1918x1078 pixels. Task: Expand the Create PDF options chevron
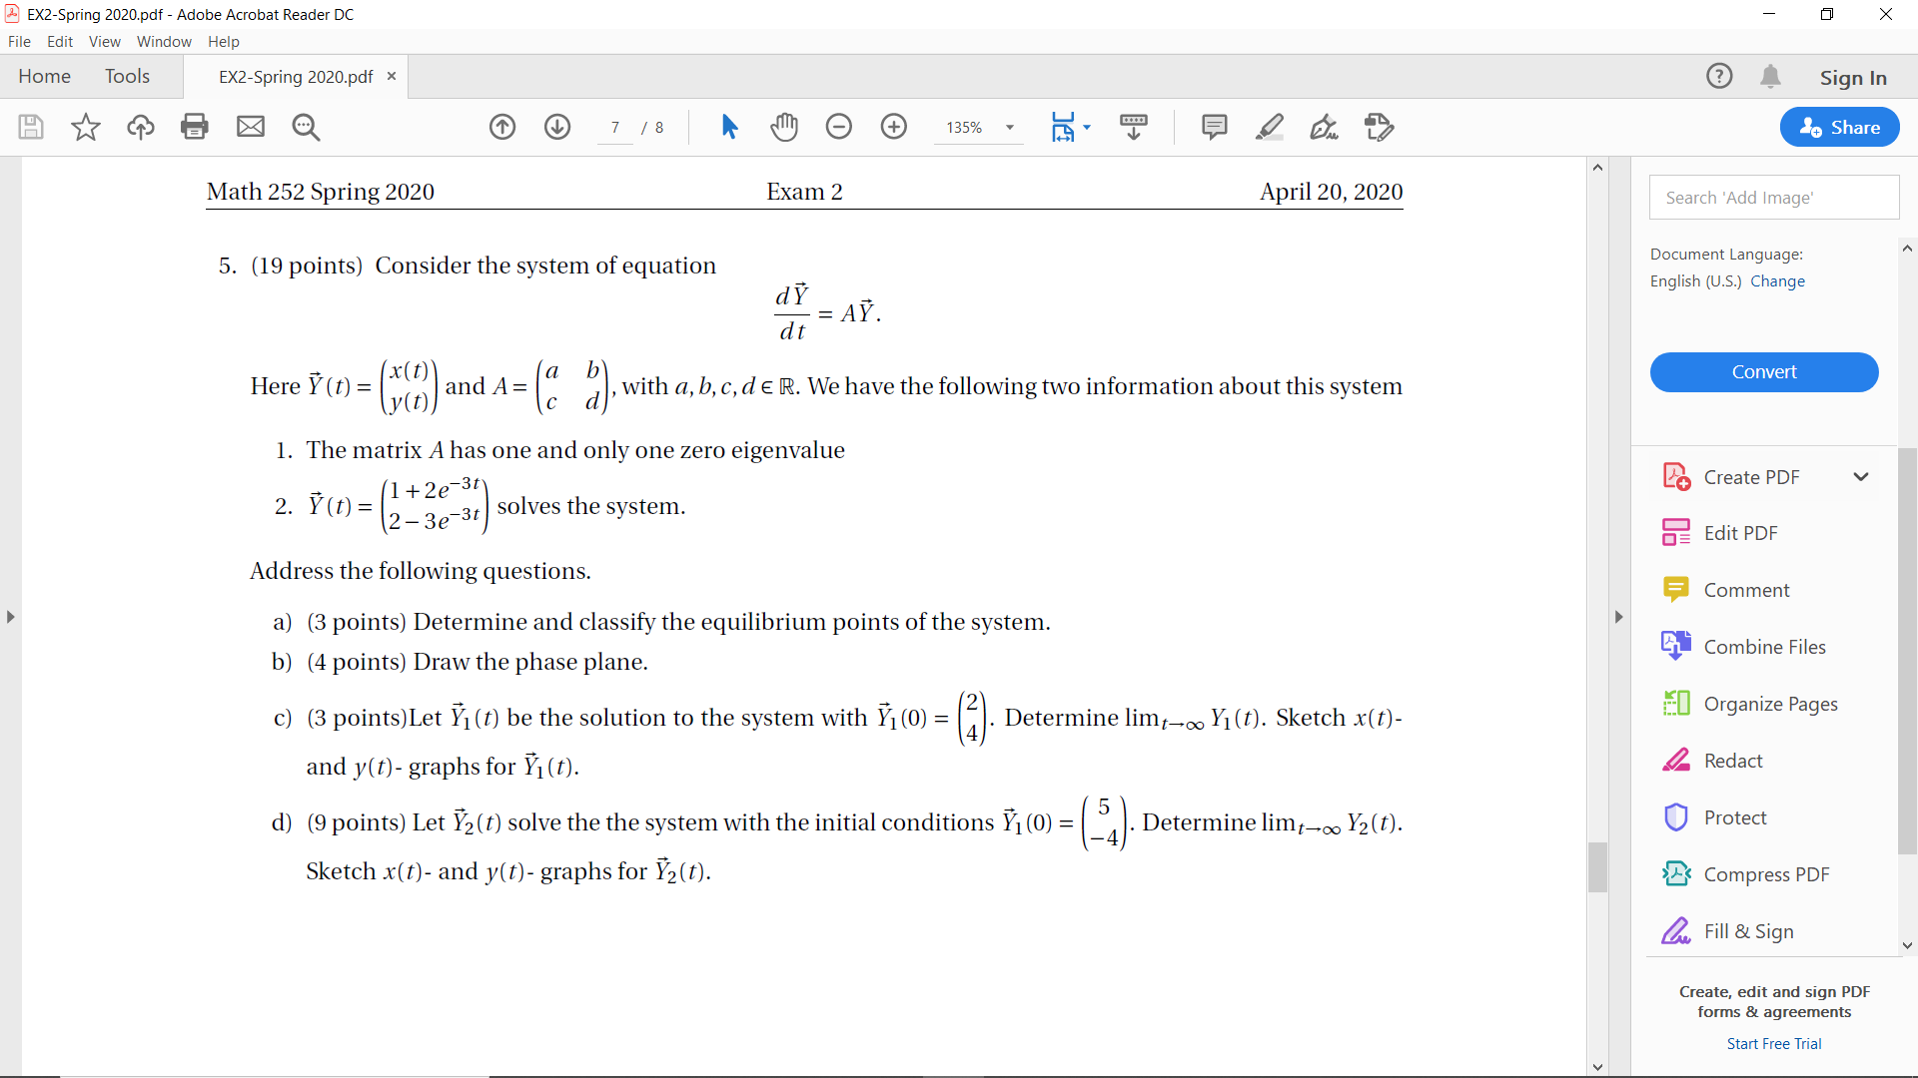click(x=1862, y=477)
